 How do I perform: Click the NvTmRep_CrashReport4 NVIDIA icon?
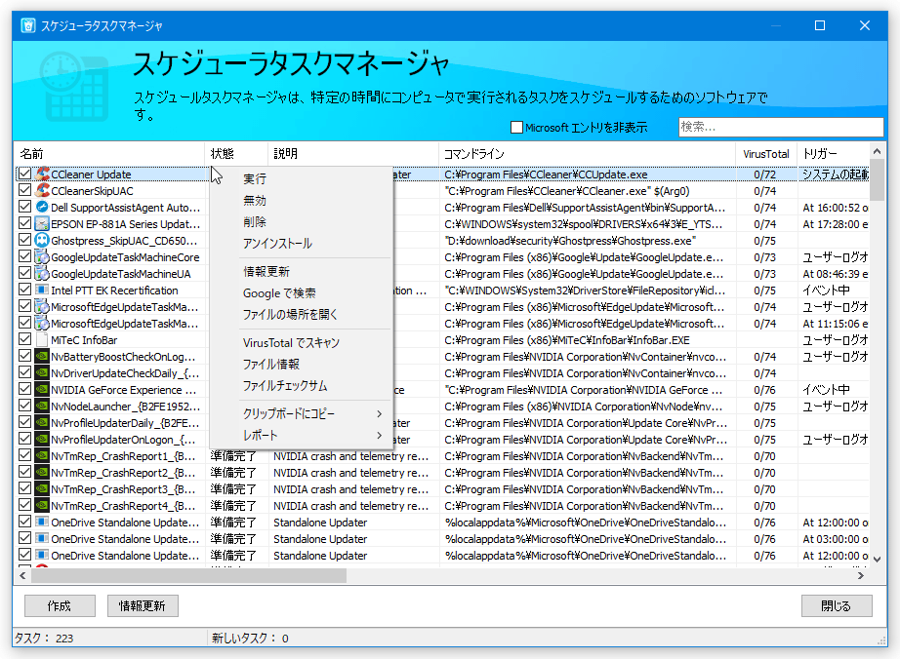point(42,506)
